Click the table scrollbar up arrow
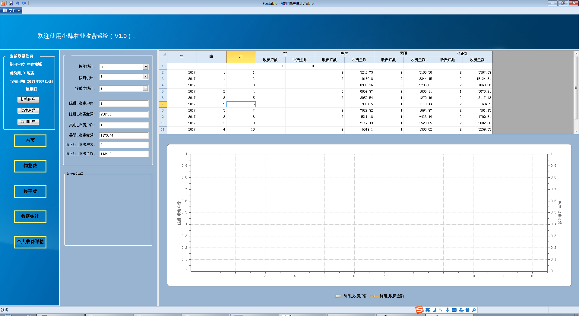The width and height of the screenshot is (579, 316). [576, 53]
